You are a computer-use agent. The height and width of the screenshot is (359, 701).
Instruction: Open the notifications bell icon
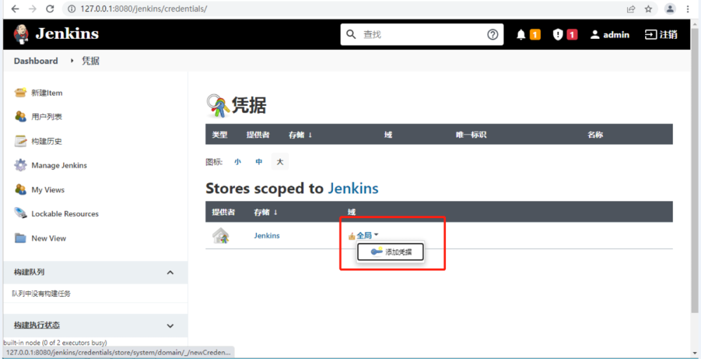(521, 35)
